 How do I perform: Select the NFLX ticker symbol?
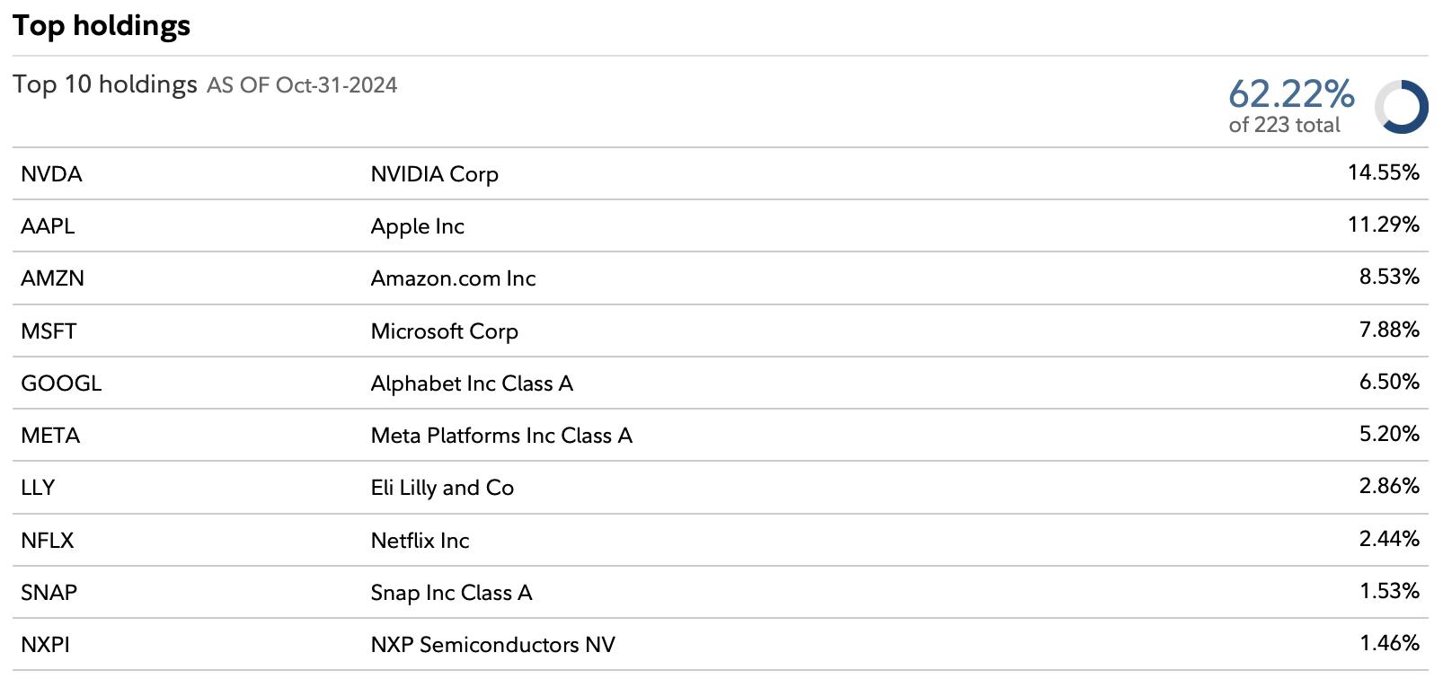(x=48, y=541)
